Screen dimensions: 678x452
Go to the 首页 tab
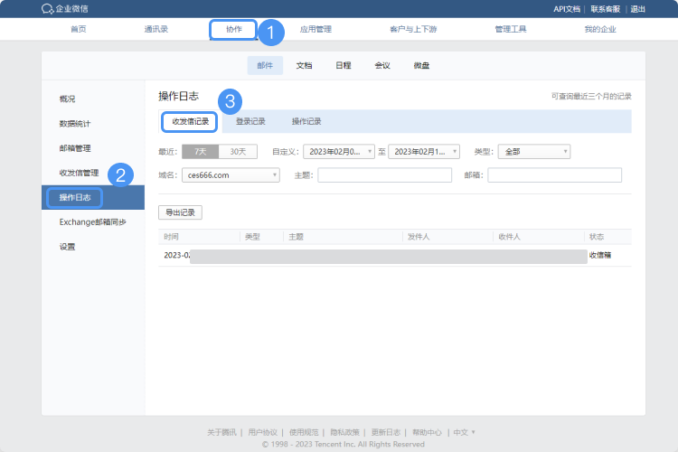pyautogui.click(x=79, y=29)
